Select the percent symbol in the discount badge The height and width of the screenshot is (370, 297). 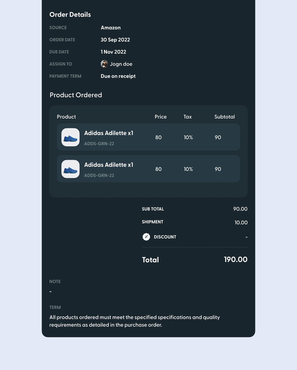click(146, 237)
